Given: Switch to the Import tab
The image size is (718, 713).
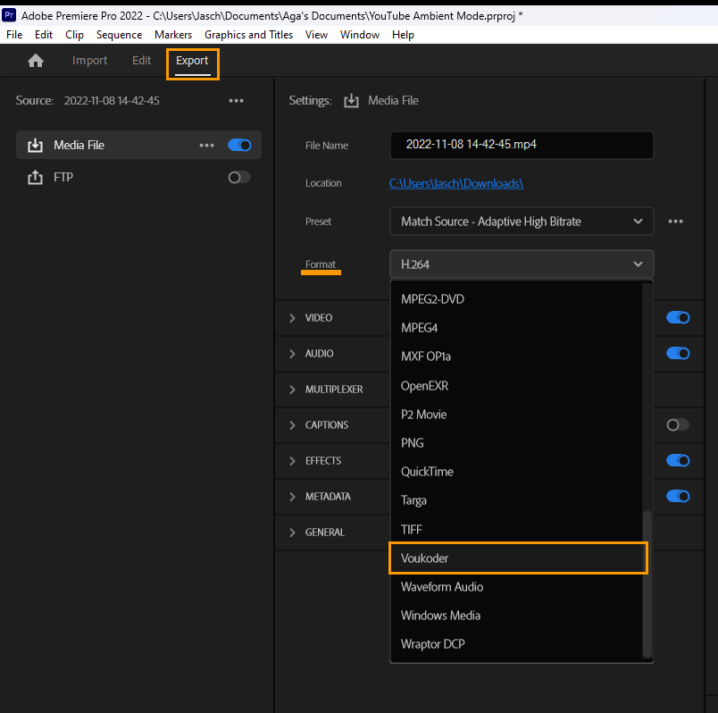Looking at the screenshot, I should [89, 61].
